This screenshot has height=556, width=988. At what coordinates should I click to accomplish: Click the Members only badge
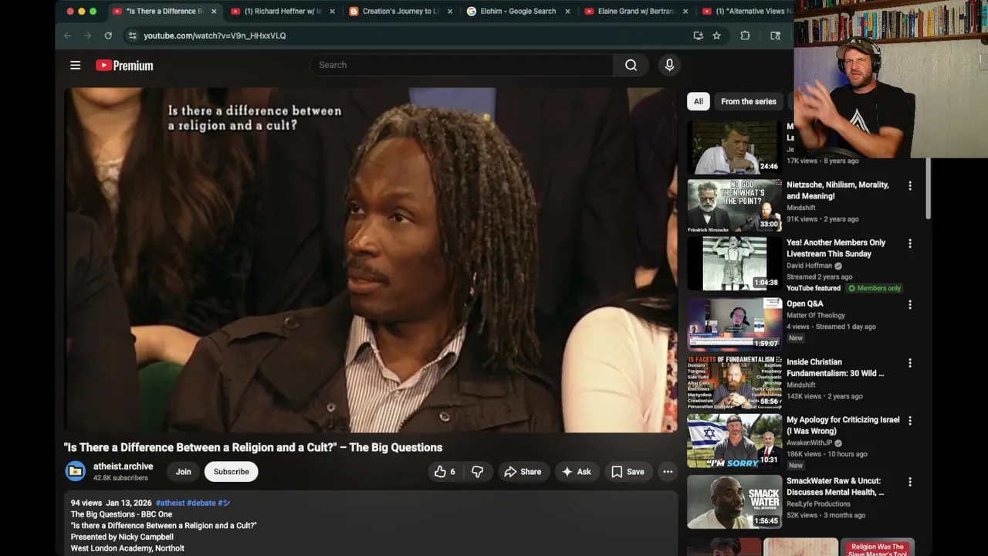pos(874,288)
